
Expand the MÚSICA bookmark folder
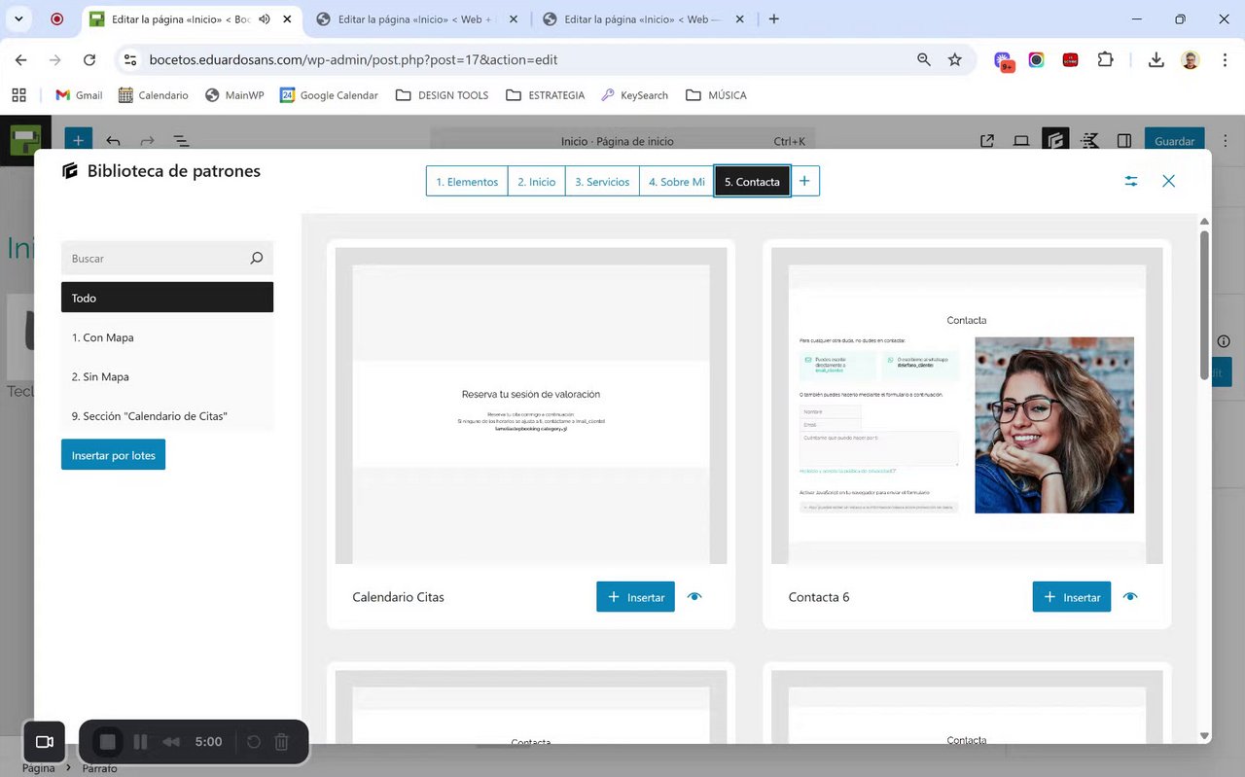tap(716, 95)
